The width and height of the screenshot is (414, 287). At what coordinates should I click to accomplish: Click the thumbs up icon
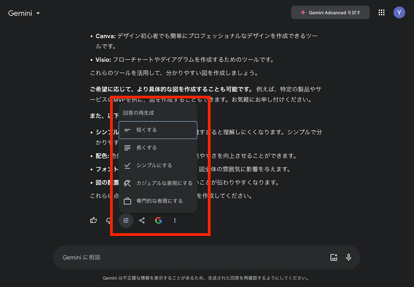point(93,220)
